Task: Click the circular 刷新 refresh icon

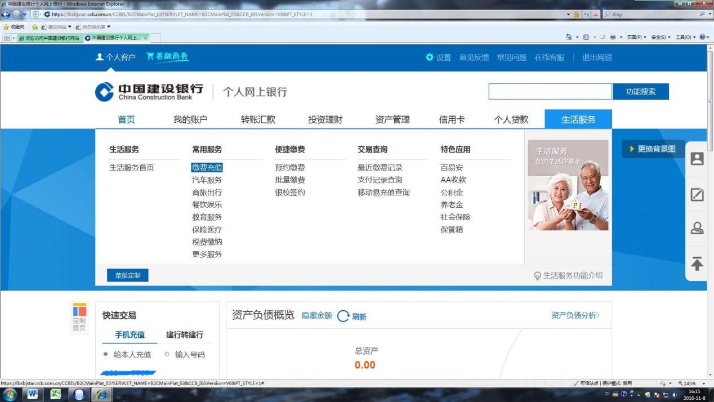Action: pos(343,316)
